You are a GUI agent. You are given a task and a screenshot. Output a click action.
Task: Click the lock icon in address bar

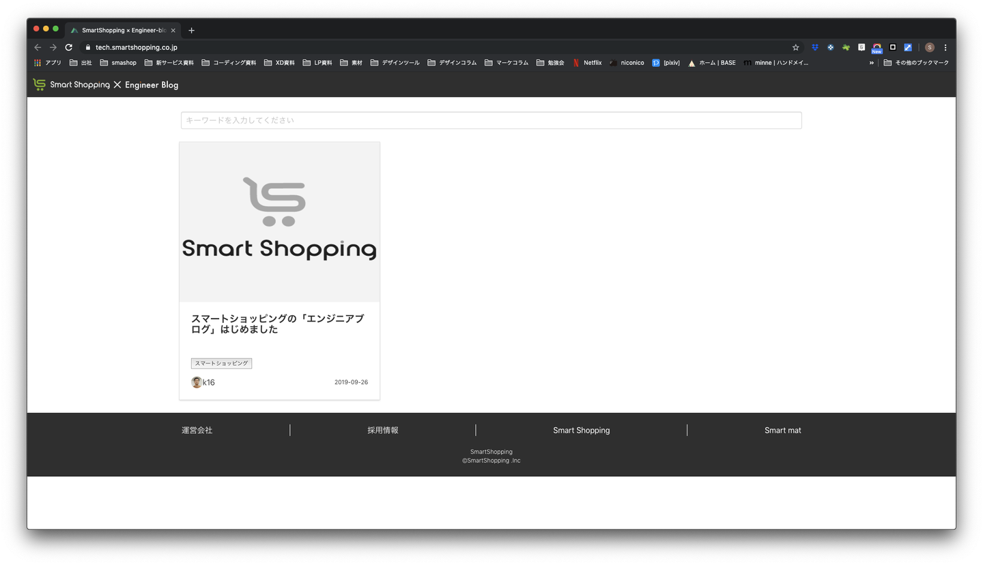[x=87, y=48]
